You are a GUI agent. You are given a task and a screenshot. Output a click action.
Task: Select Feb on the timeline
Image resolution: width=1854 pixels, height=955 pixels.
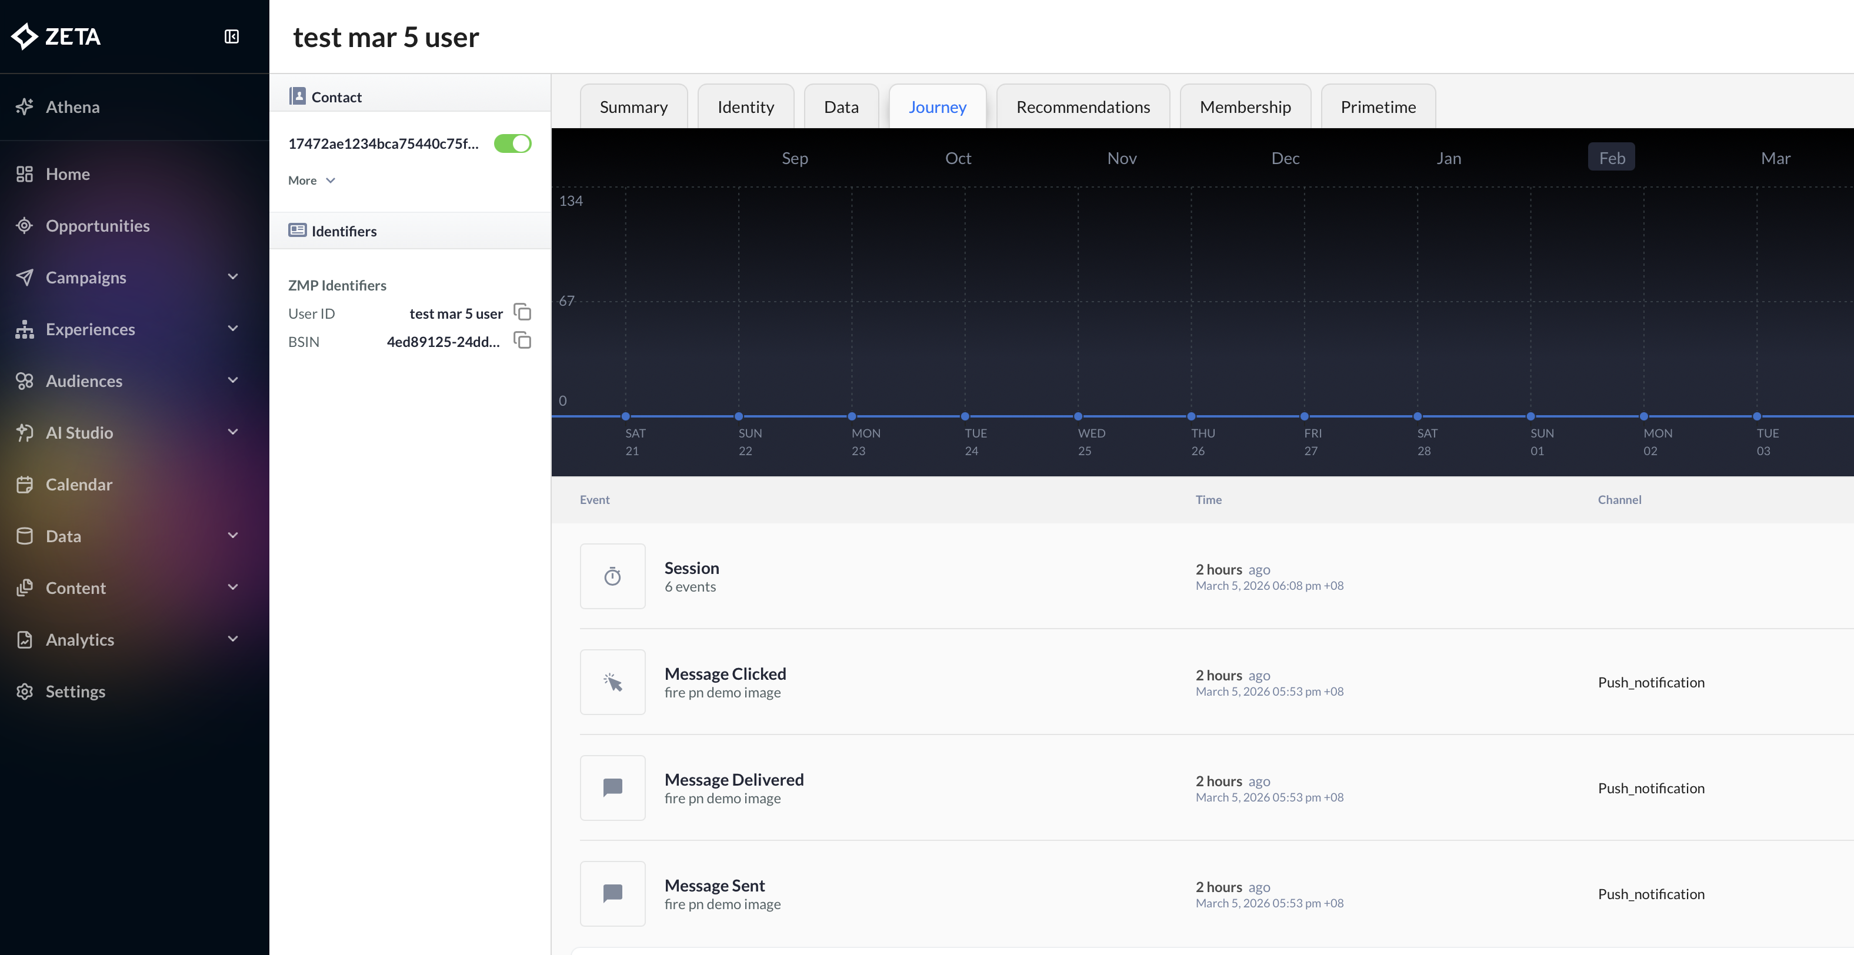(1612, 157)
